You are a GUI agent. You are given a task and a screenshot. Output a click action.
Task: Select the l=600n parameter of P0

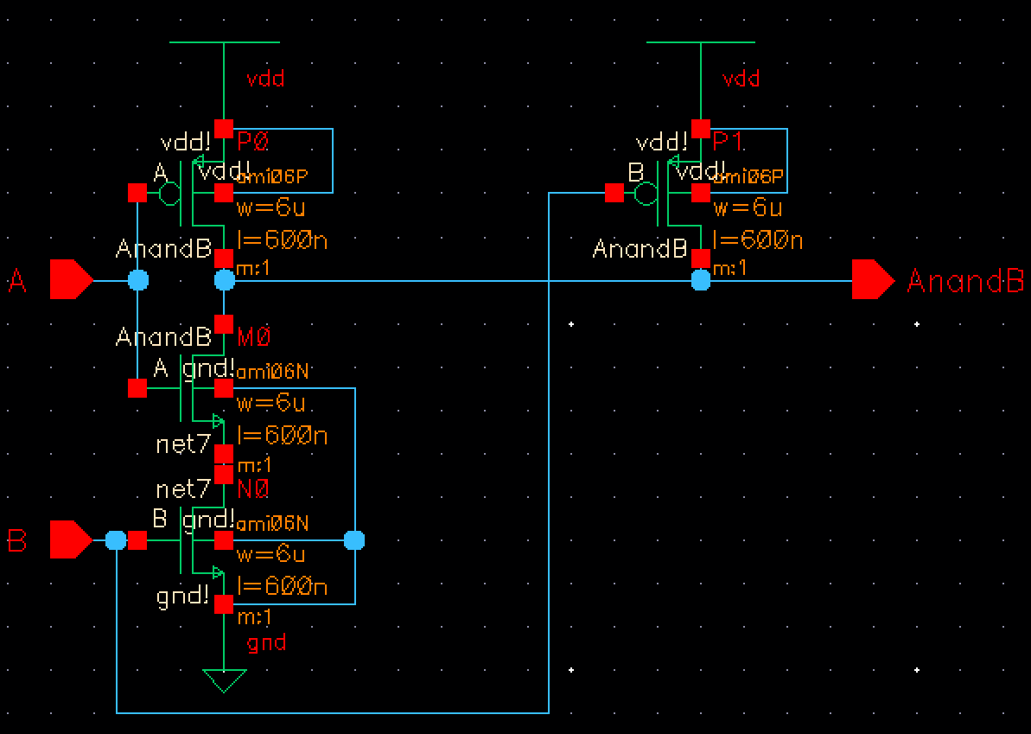click(x=282, y=240)
